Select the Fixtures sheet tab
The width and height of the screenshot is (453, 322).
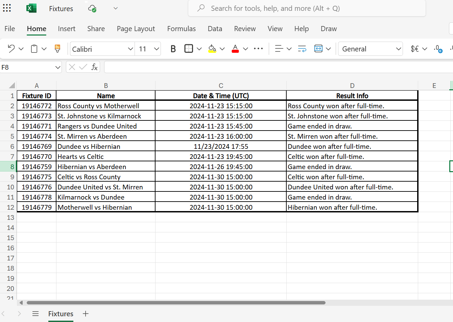pyautogui.click(x=61, y=314)
